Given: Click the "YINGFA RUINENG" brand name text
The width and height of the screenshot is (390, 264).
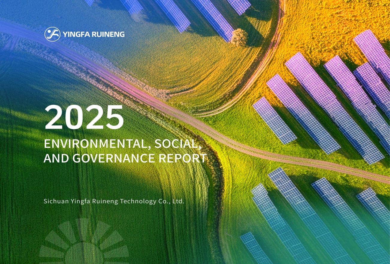Looking at the screenshot, I should [94, 34].
